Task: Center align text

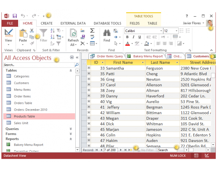Action: click(165, 44)
